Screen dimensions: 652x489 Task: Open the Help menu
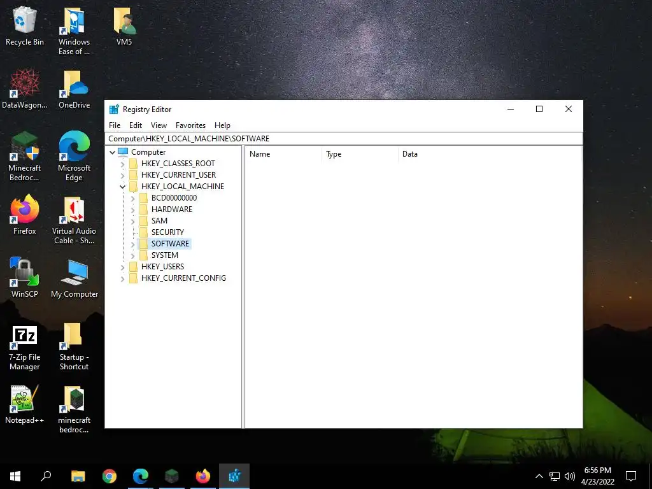point(222,125)
